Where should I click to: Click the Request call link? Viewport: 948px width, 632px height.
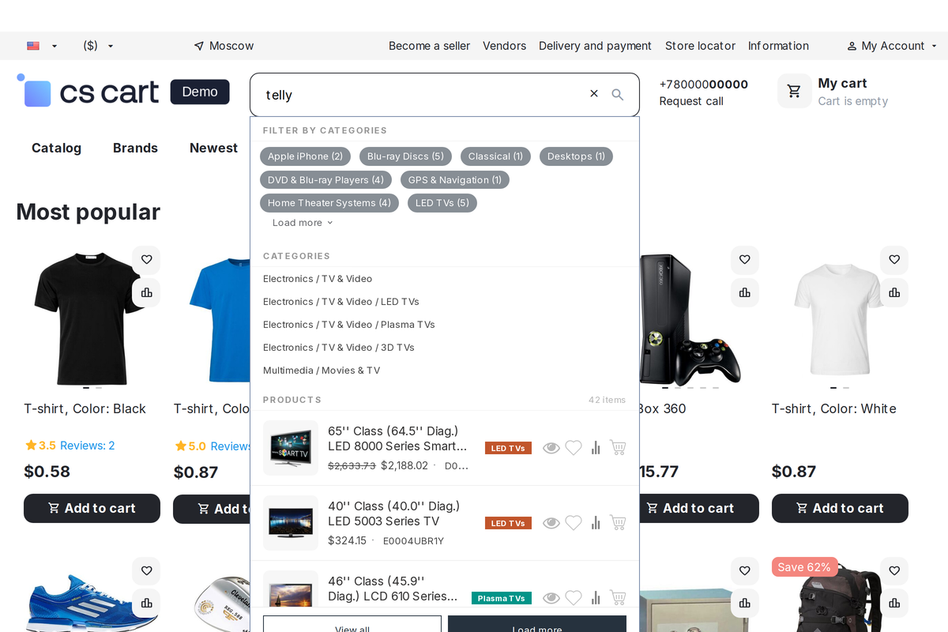(691, 101)
